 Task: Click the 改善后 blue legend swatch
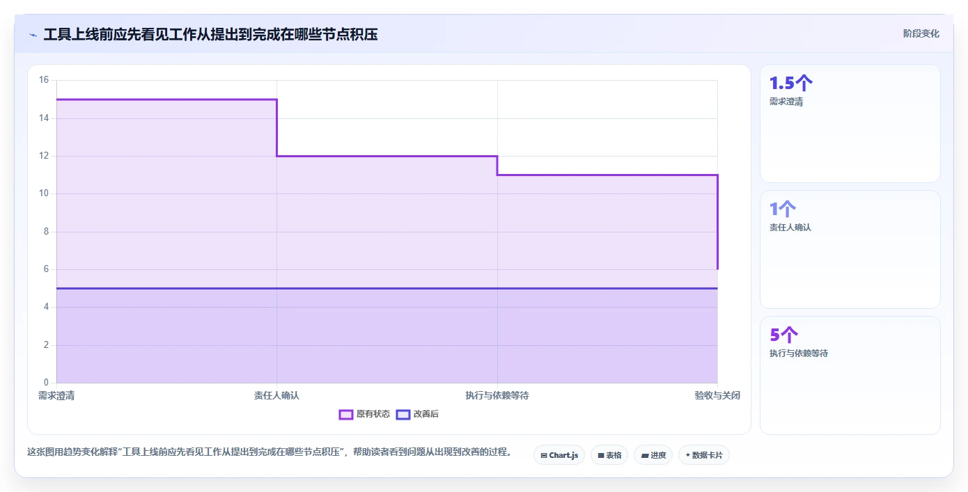(403, 414)
